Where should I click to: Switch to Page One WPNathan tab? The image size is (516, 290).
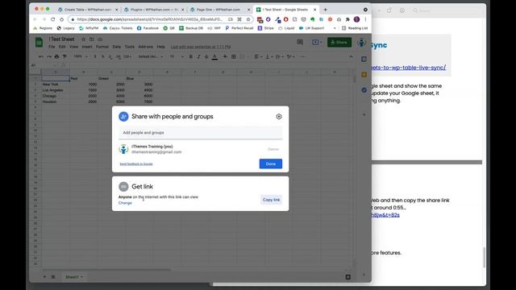[x=219, y=10]
